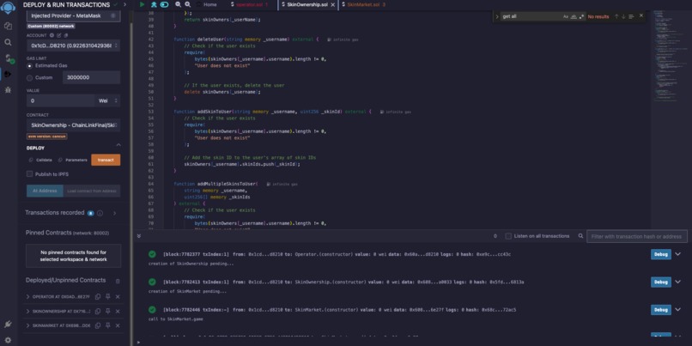Zoom out the editor font
692x346 pixels.
click(178, 4)
